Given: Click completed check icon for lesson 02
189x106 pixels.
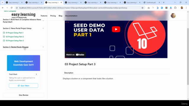Looking at the screenshot, I should coord(4,37).
